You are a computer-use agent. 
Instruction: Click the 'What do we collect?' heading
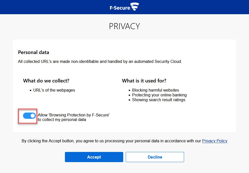(46, 81)
